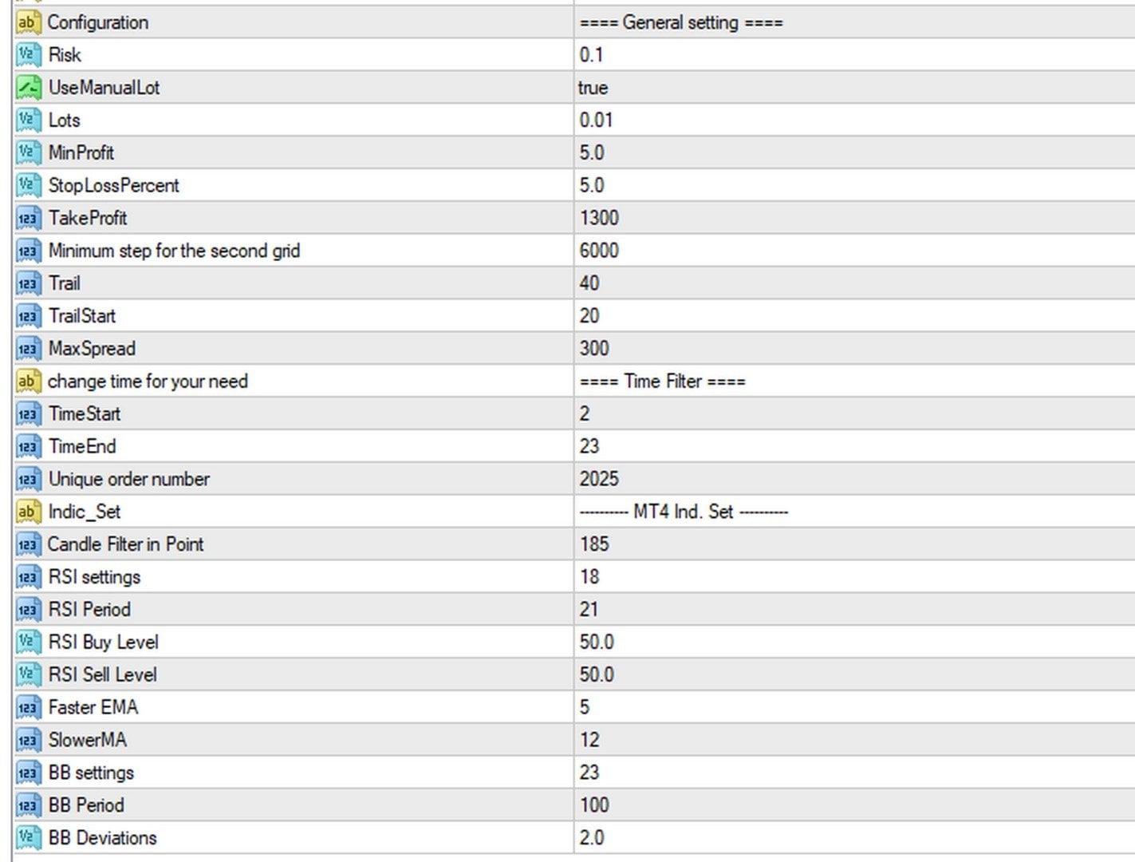The height and width of the screenshot is (862, 1135).
Task: Click the string icon beside Configuration
Action: [x=27, y=22]
